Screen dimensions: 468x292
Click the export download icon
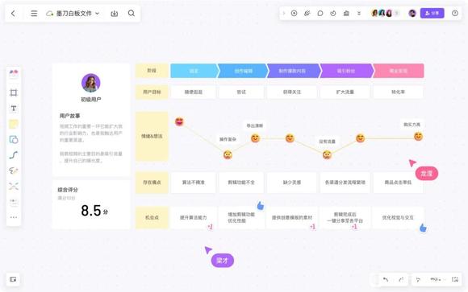115,14
